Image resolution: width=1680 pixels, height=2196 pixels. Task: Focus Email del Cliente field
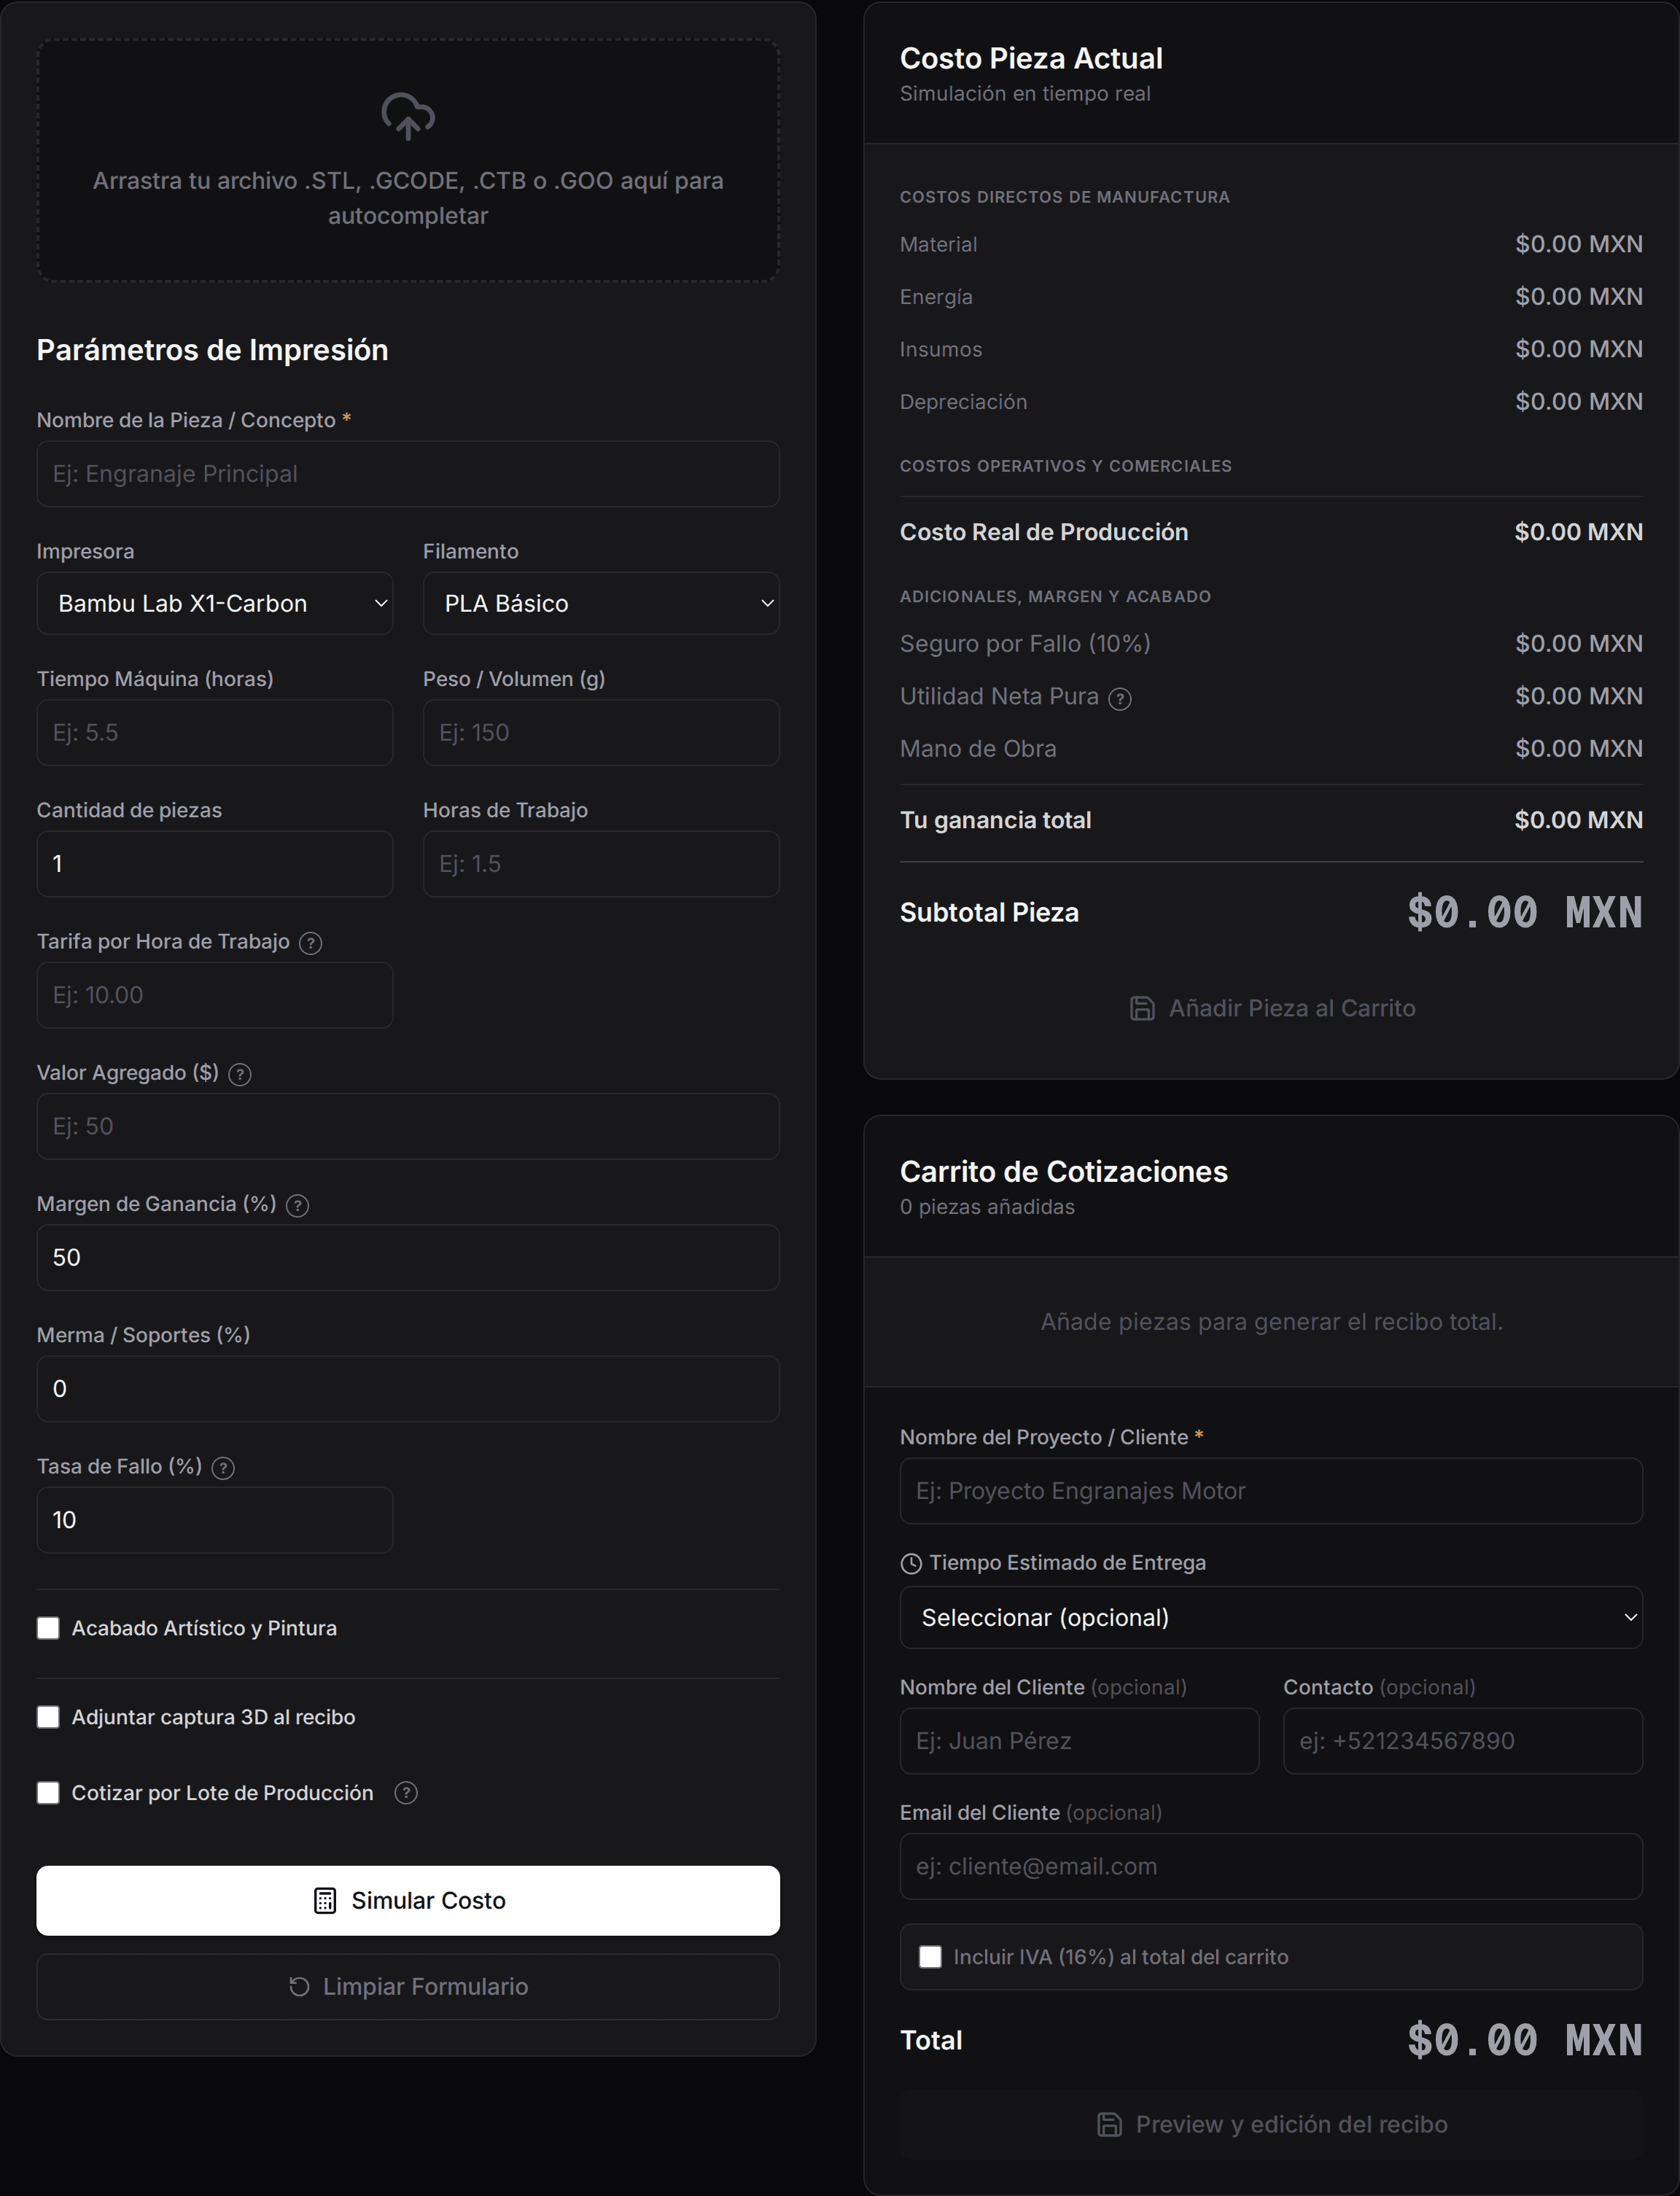click(1271, 1866)
